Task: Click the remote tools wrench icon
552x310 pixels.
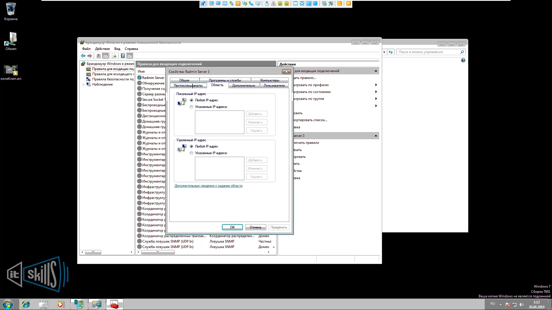Action: coord(331,4)
